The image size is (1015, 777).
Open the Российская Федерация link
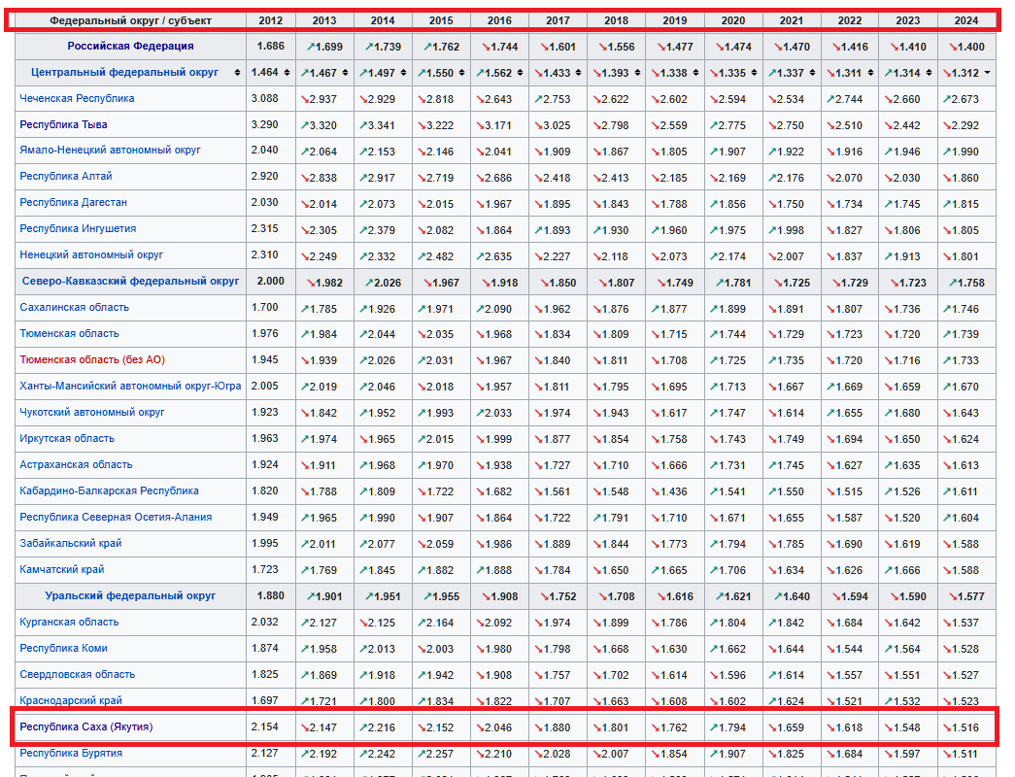click(x=131, y=46)
